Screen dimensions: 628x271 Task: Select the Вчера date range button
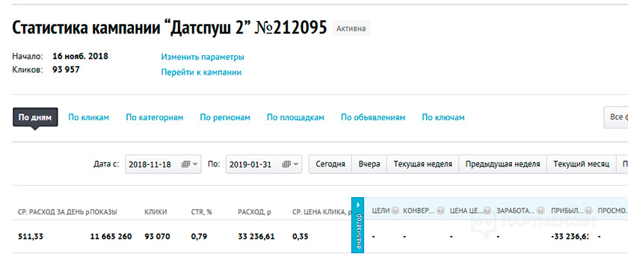click(x=369, y=164)
